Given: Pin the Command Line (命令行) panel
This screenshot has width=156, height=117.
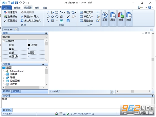Looking at the screenshot, I should 152,96.
